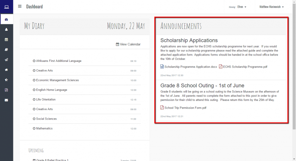Screen dimensions: 296x161
Task: Click clock icon beside Mathematics
Action: pyautogui.click(x=34, y=128)
